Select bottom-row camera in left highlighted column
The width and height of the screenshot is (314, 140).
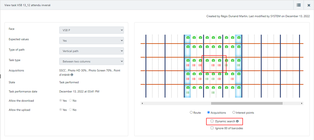point(188,87)
